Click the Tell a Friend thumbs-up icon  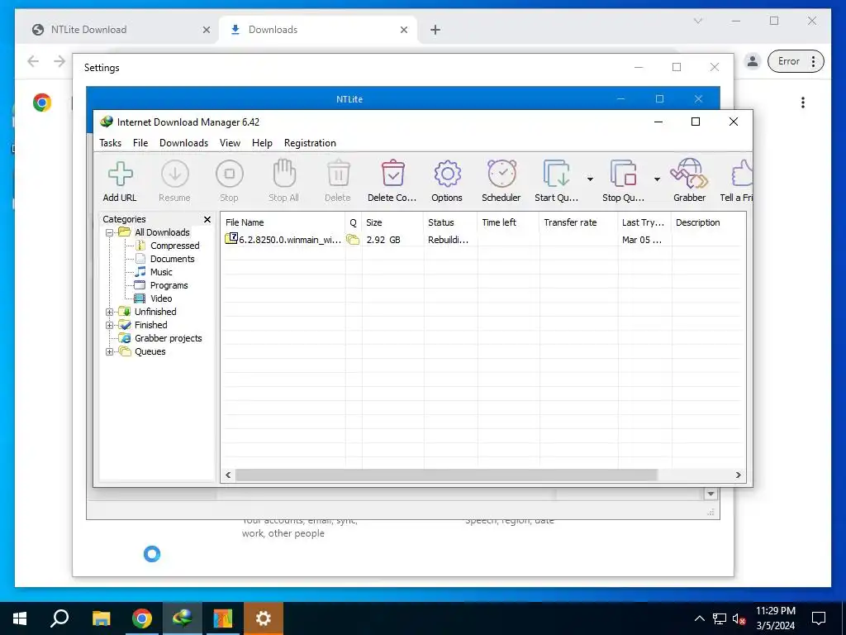[741, 174]
